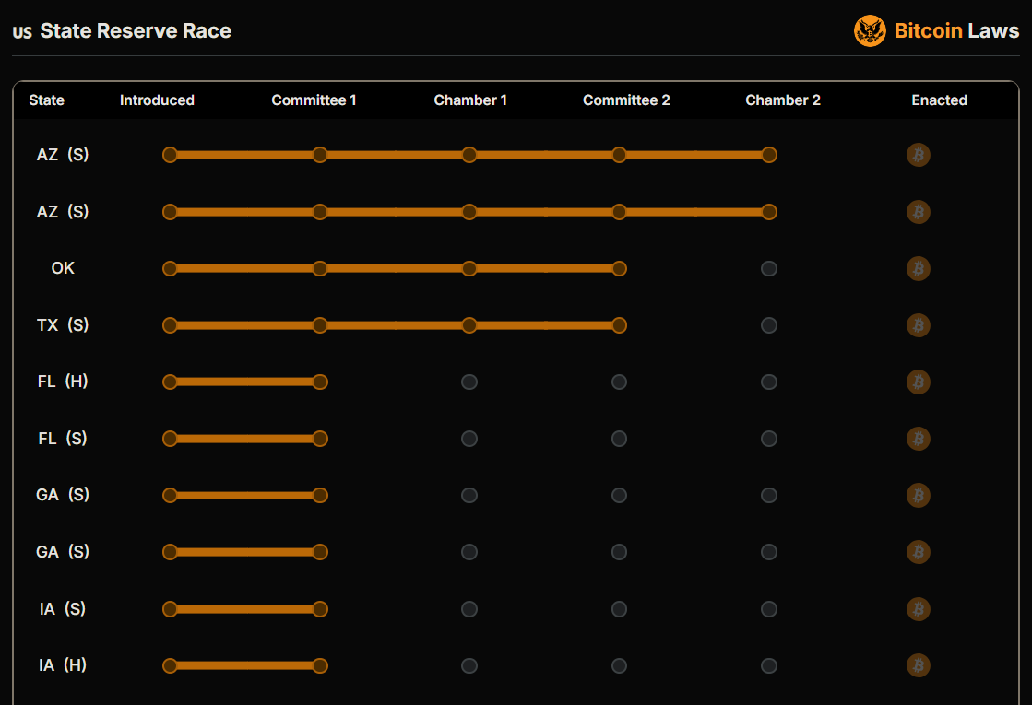
Task: Click the Enacted Bitcoin icon for IA (S)
Action: tap(918, 609)
